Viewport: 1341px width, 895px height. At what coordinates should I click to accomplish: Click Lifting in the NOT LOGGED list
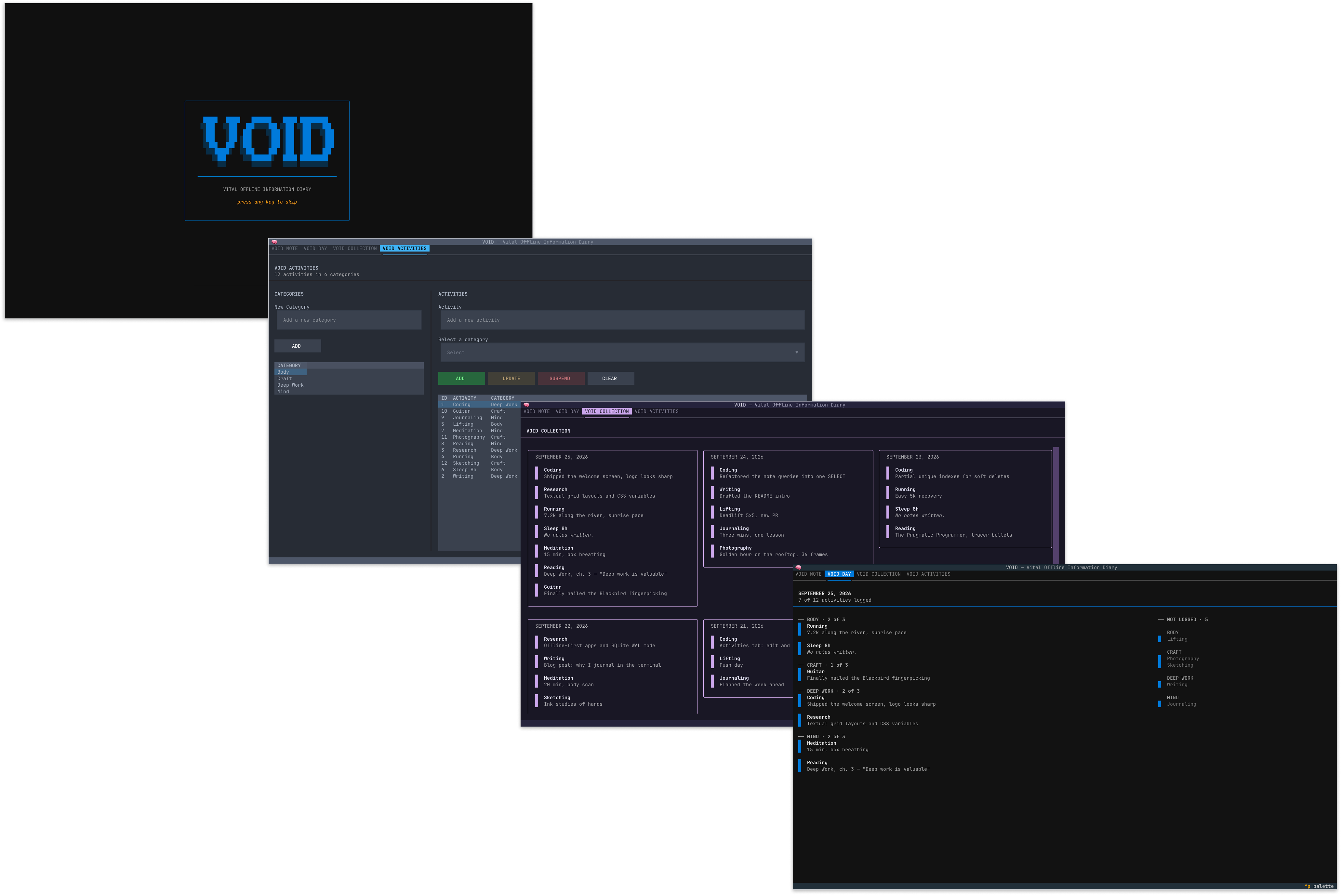(x=1177, y=639)
